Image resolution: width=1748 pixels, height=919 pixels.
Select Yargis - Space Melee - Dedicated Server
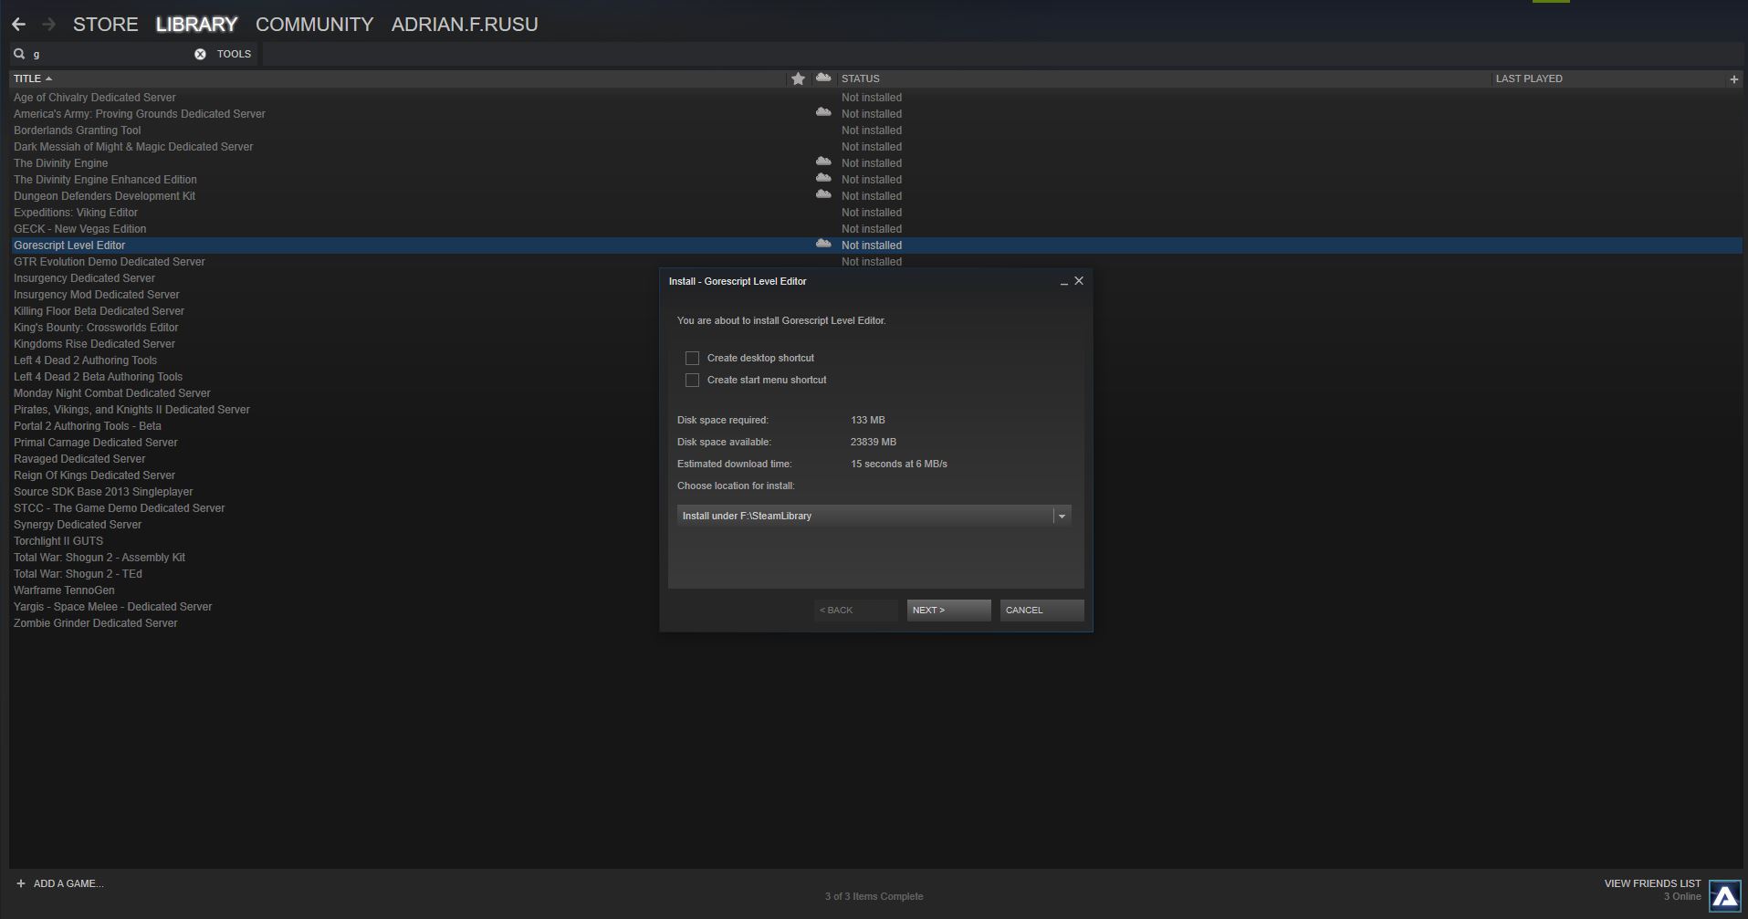[x=113, y=607]
